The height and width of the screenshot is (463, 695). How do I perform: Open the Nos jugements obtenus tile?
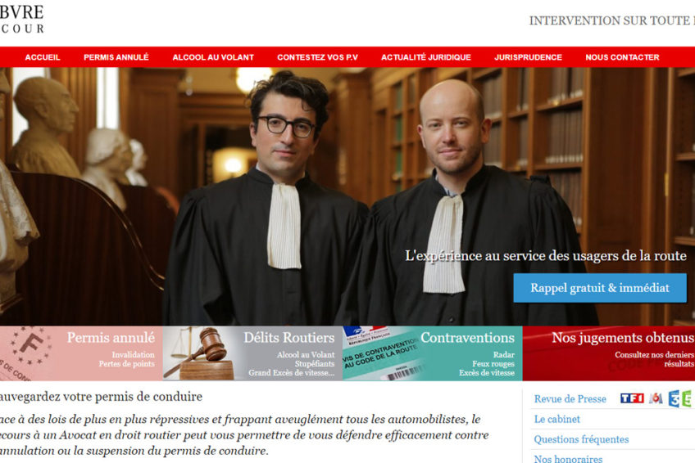coord(609,353)
